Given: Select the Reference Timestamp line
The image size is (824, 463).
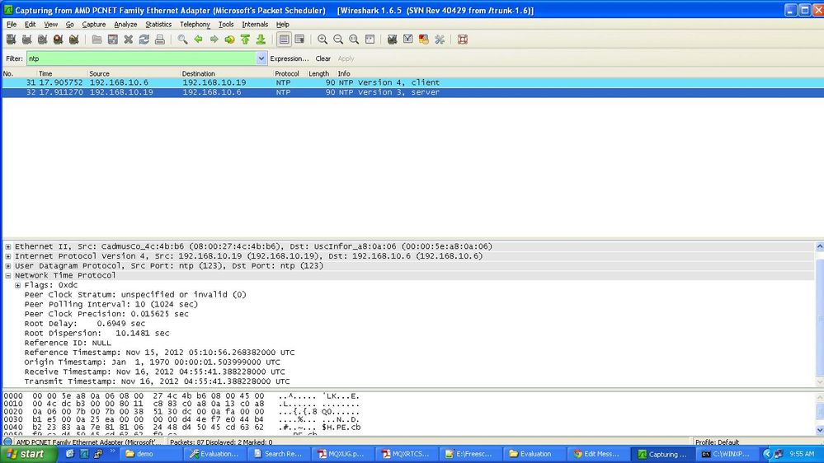Looking at the screenshot, I should click(159, 353).
